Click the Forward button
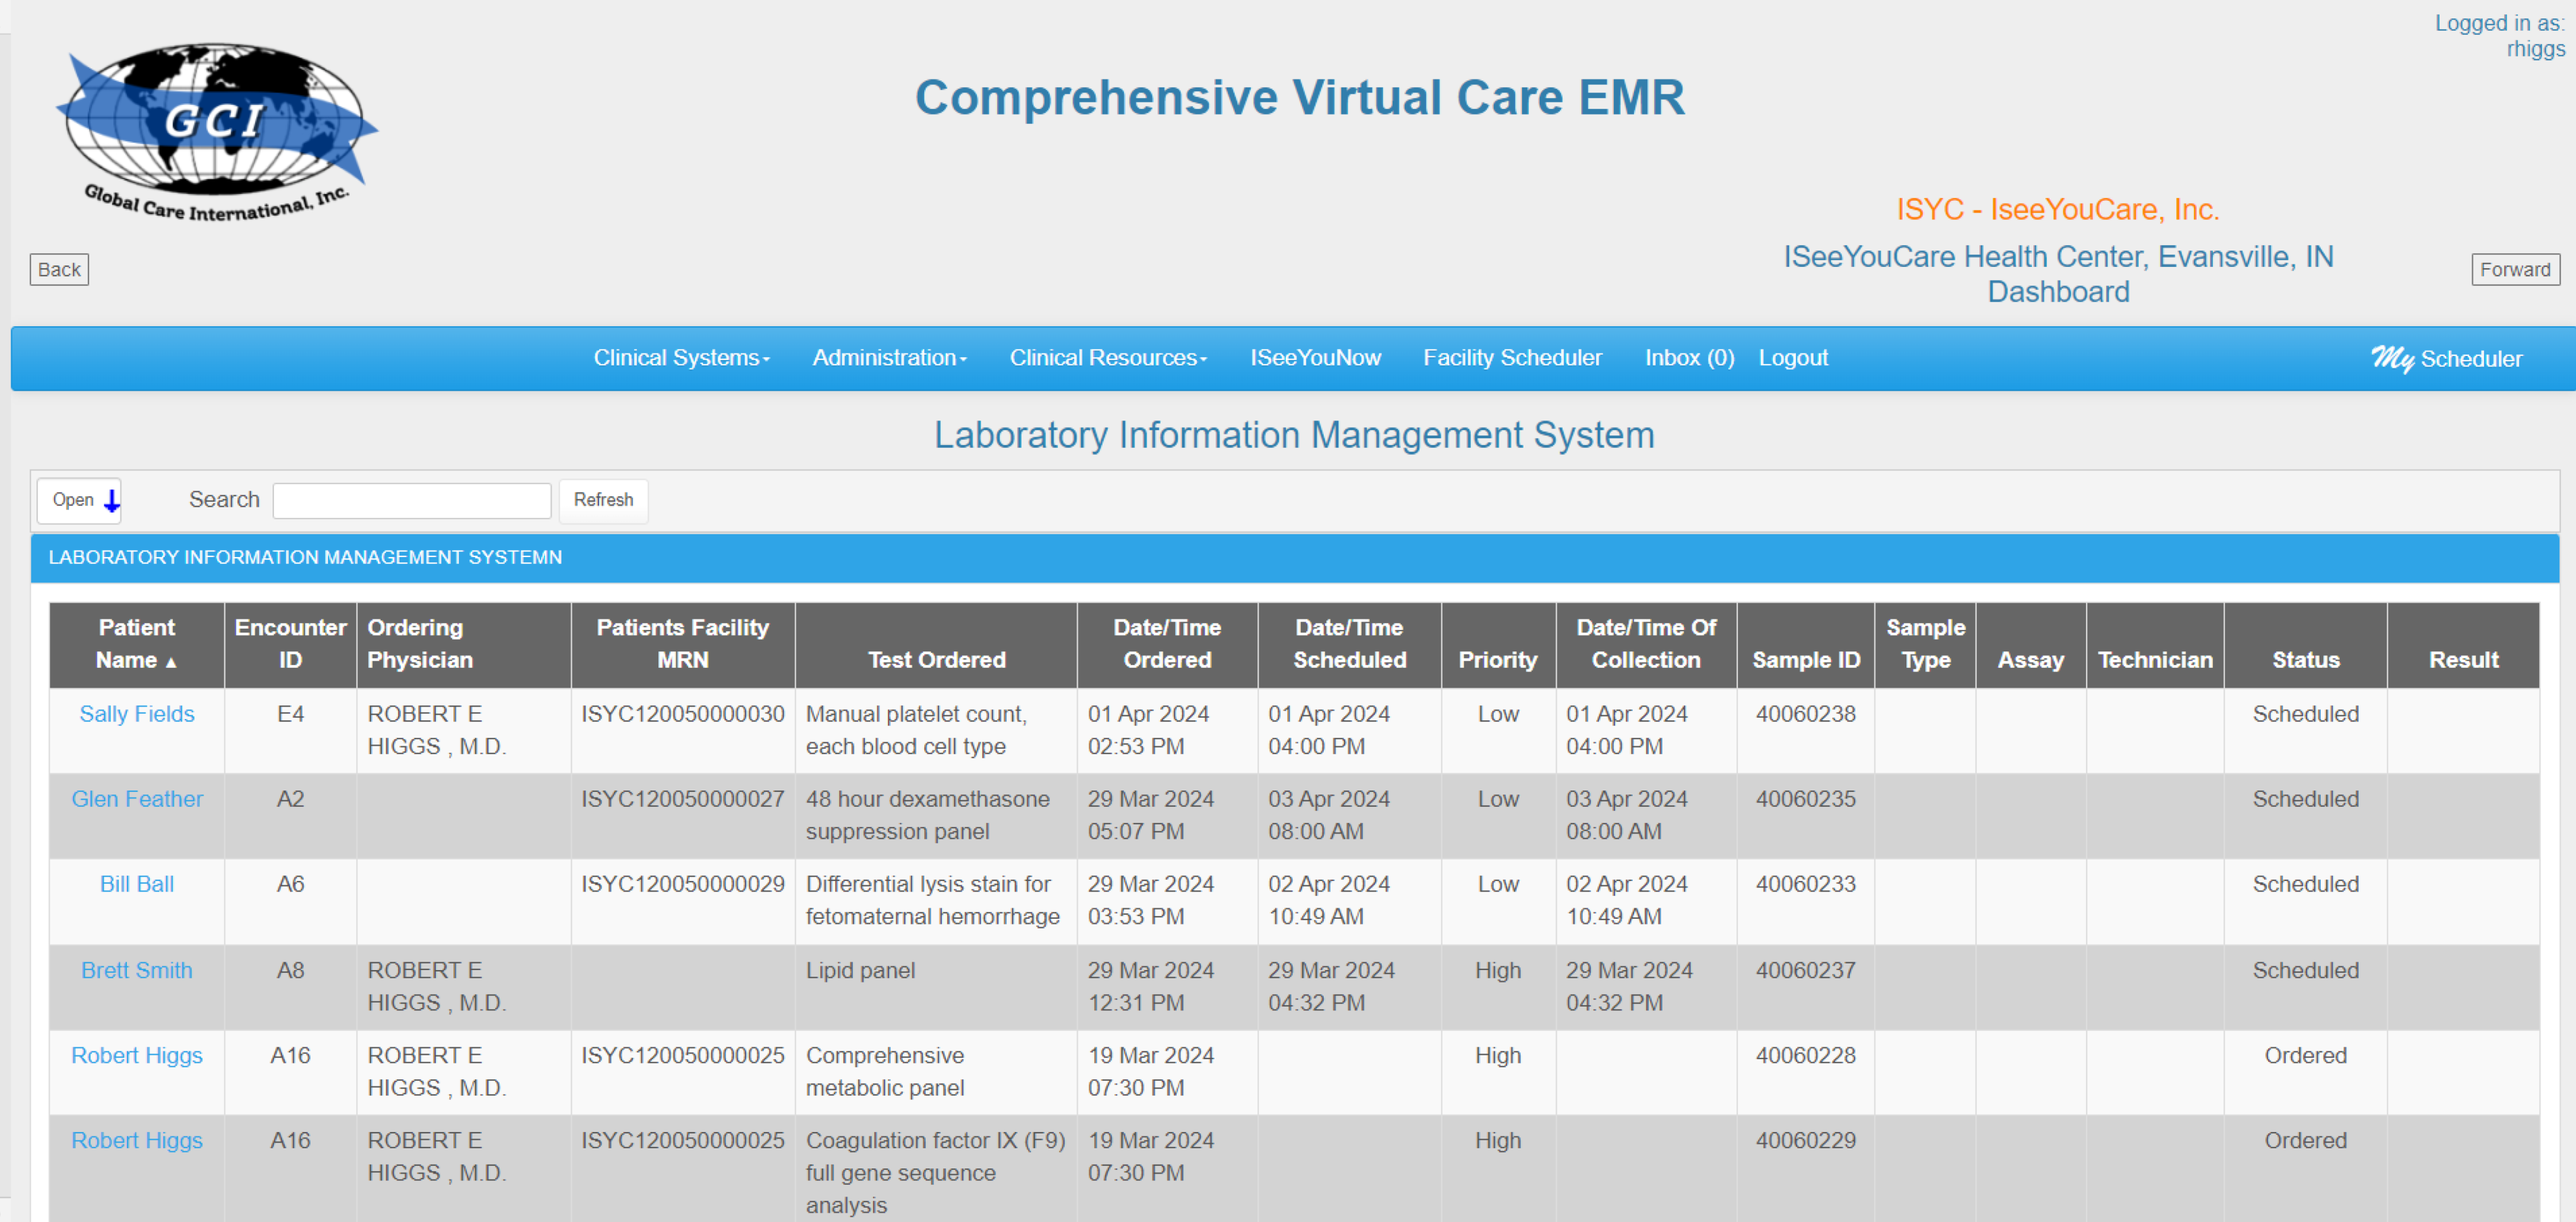Viewport: 2576px width, 1222px height. click(x=2515, y=269)
